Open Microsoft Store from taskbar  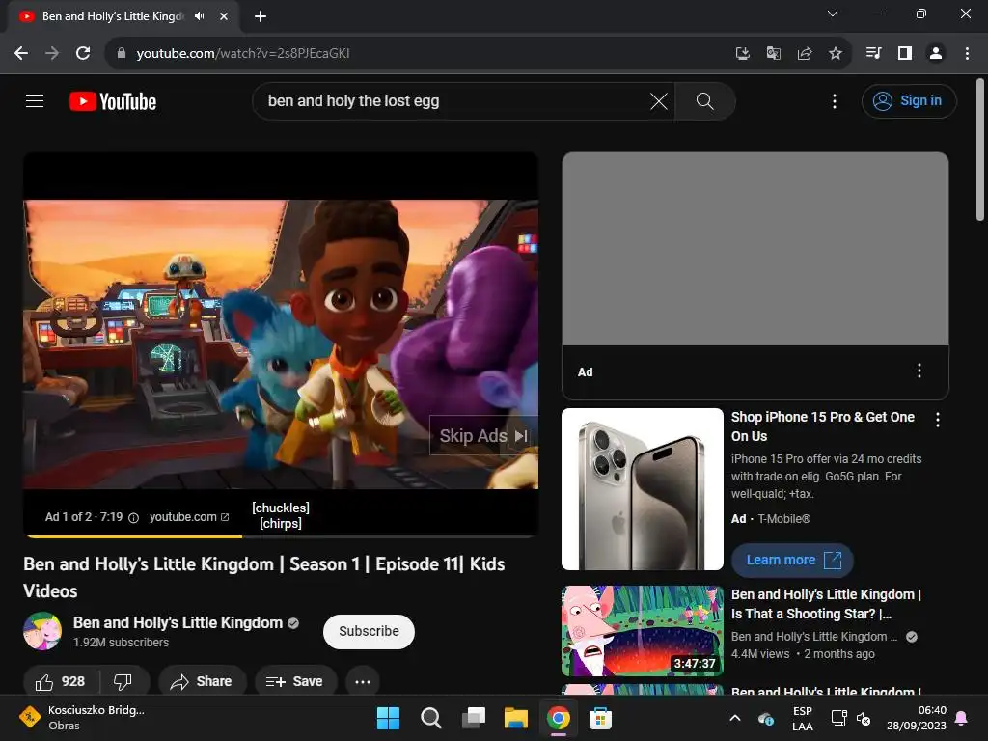pos(600,718)
